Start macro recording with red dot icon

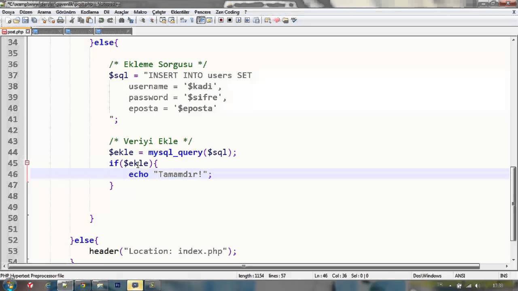[x=221, y=20]
